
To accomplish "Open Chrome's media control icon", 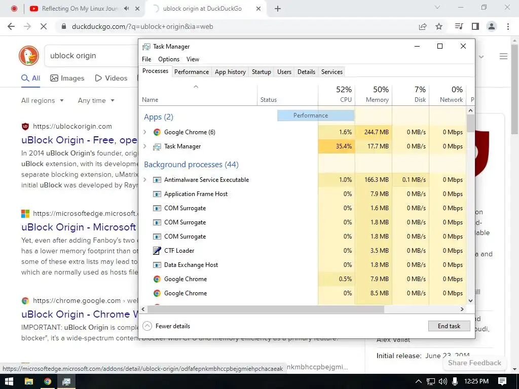I will (459, 26).
